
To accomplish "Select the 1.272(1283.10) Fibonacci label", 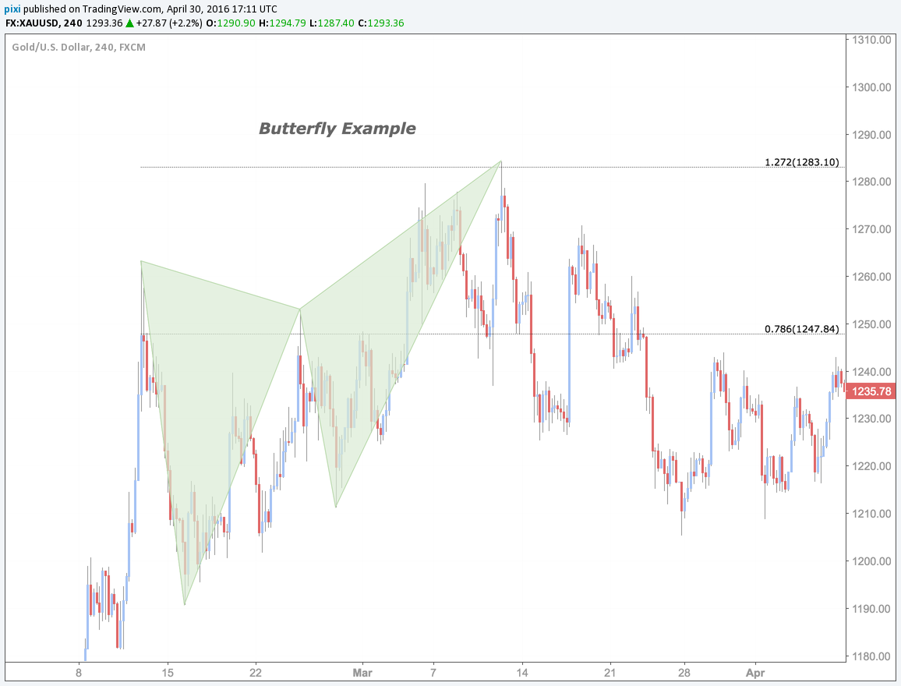I will click(x=801, y=162).
